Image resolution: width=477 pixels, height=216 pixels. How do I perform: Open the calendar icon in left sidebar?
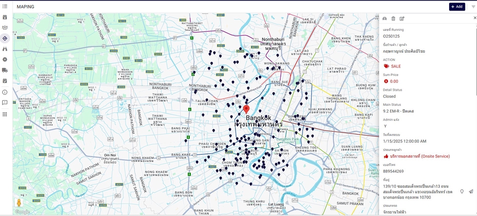pos(5,17)
